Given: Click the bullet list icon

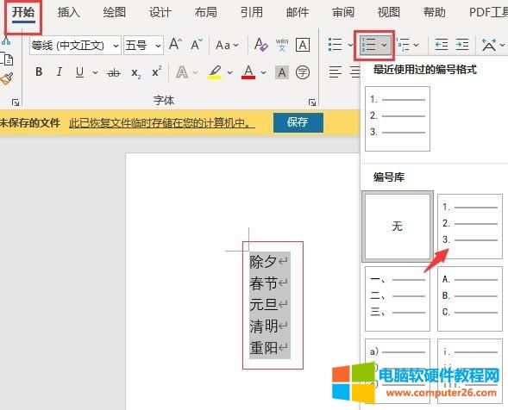Looking at the screenshot, I should 335,45.
